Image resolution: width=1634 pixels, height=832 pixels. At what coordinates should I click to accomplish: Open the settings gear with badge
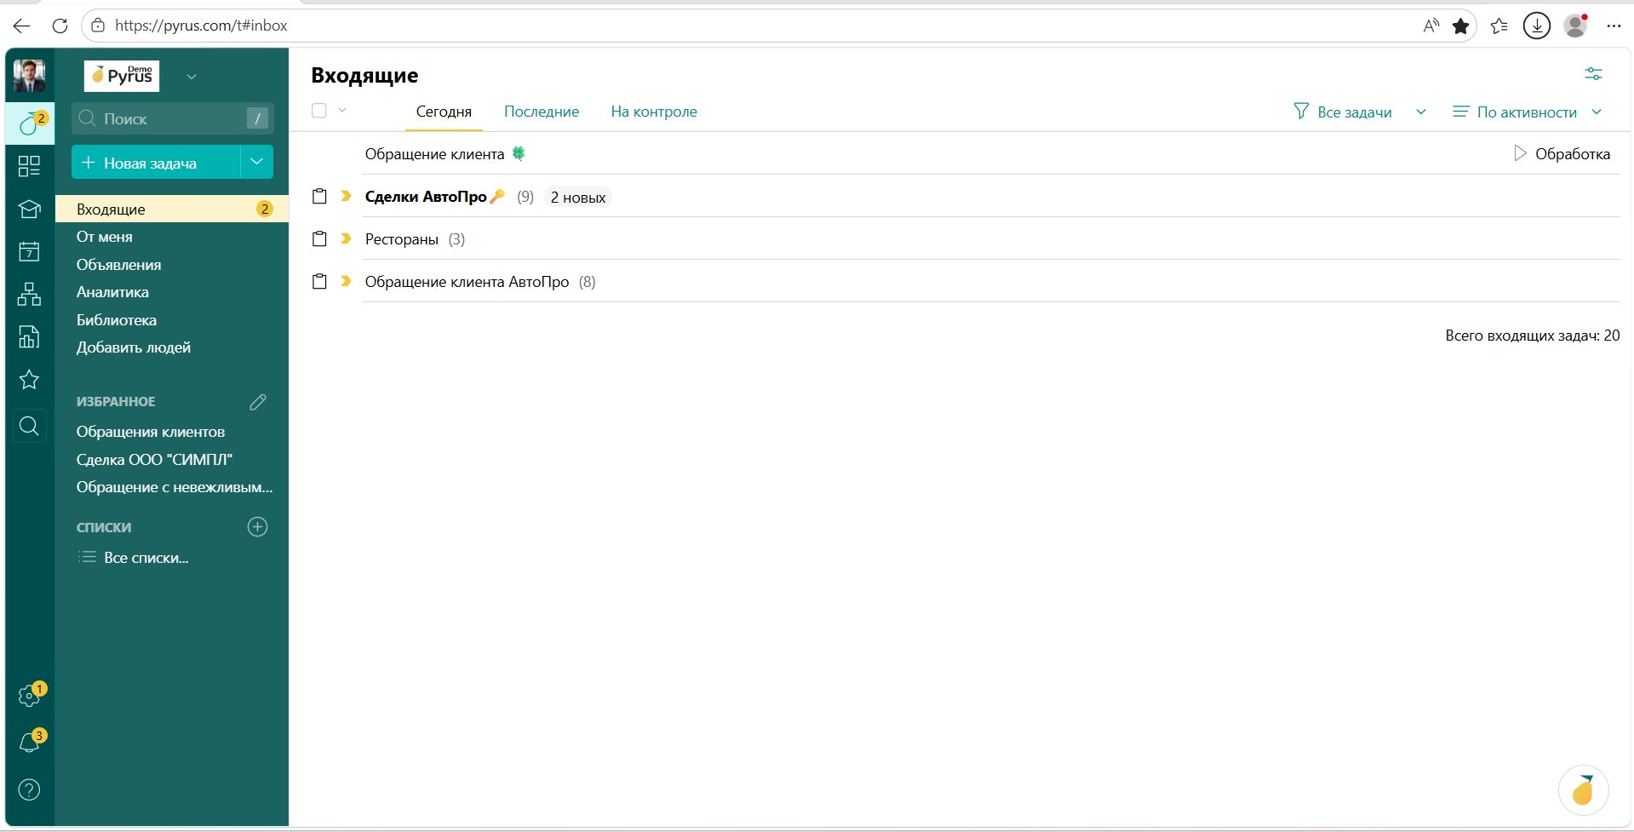30,696
